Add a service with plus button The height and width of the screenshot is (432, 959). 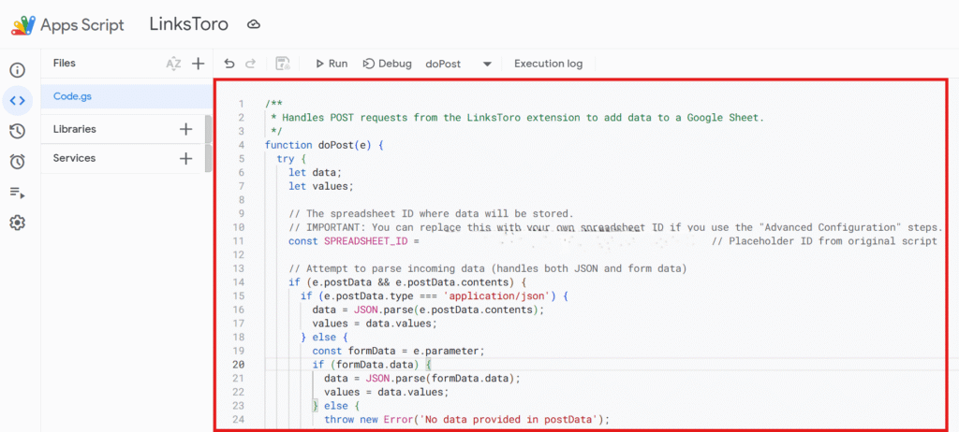tap(185, 158)
